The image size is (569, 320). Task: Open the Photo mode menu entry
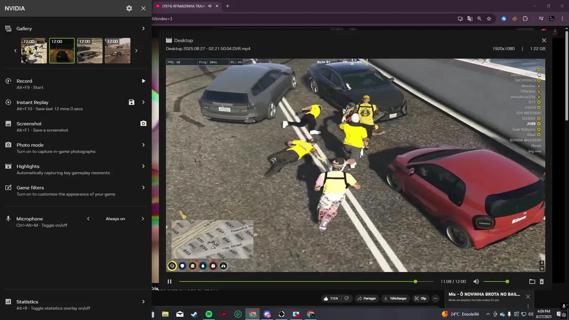76,148
